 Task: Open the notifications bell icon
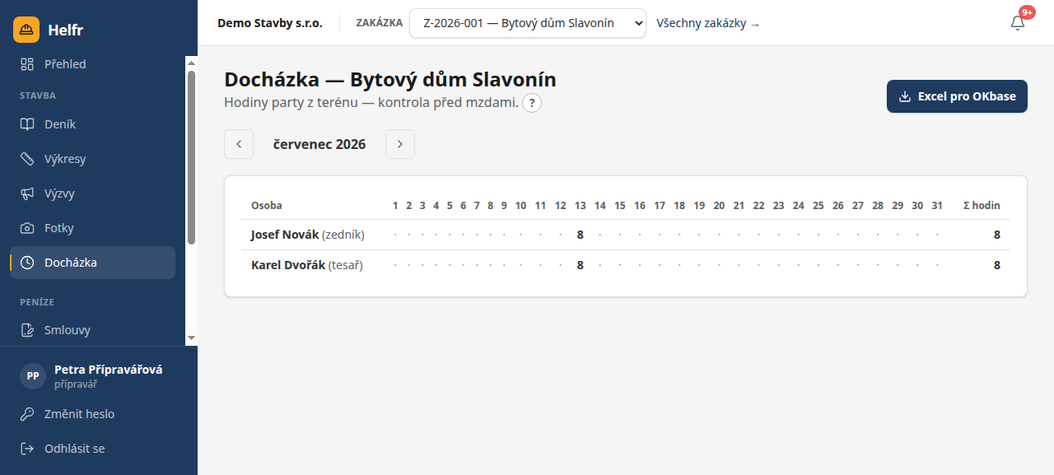pyautogui.click(x=1018, y=23)
